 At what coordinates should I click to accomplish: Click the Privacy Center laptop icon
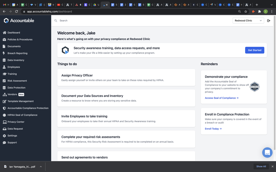click(5, 122)
